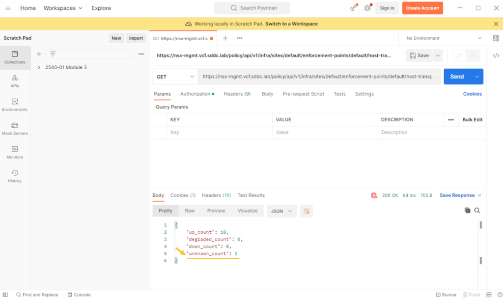503x299 pixels.
Task: Create new collection with plus icon
Action: tap(39, 54)
